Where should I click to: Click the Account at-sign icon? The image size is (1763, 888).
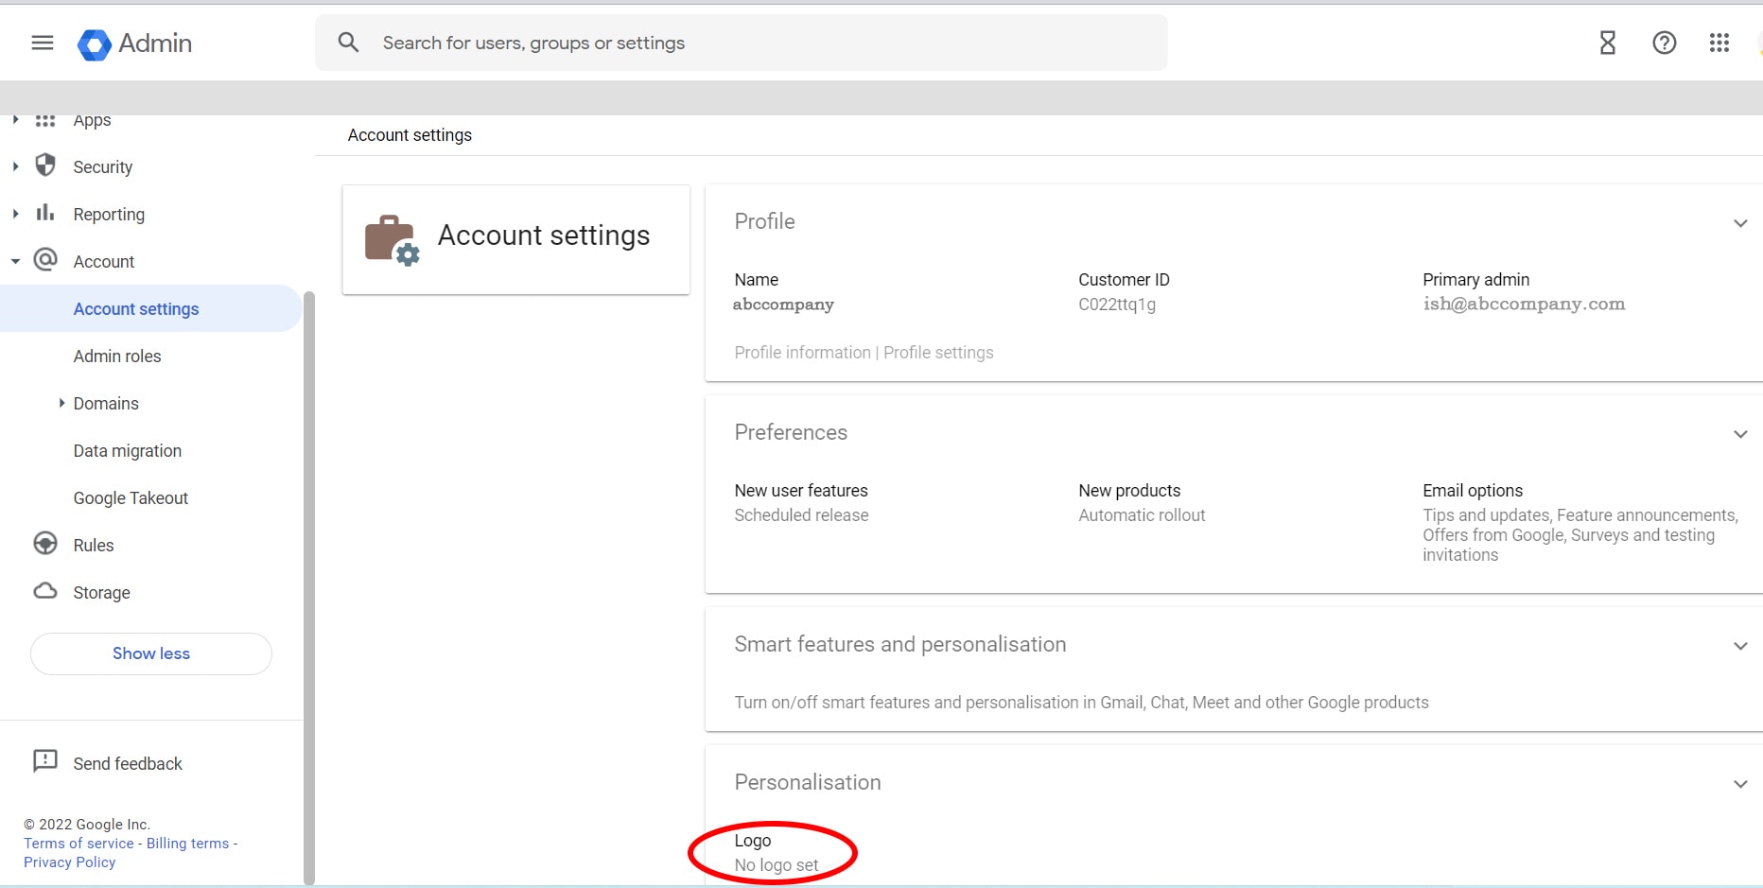(x=45, y=260)
